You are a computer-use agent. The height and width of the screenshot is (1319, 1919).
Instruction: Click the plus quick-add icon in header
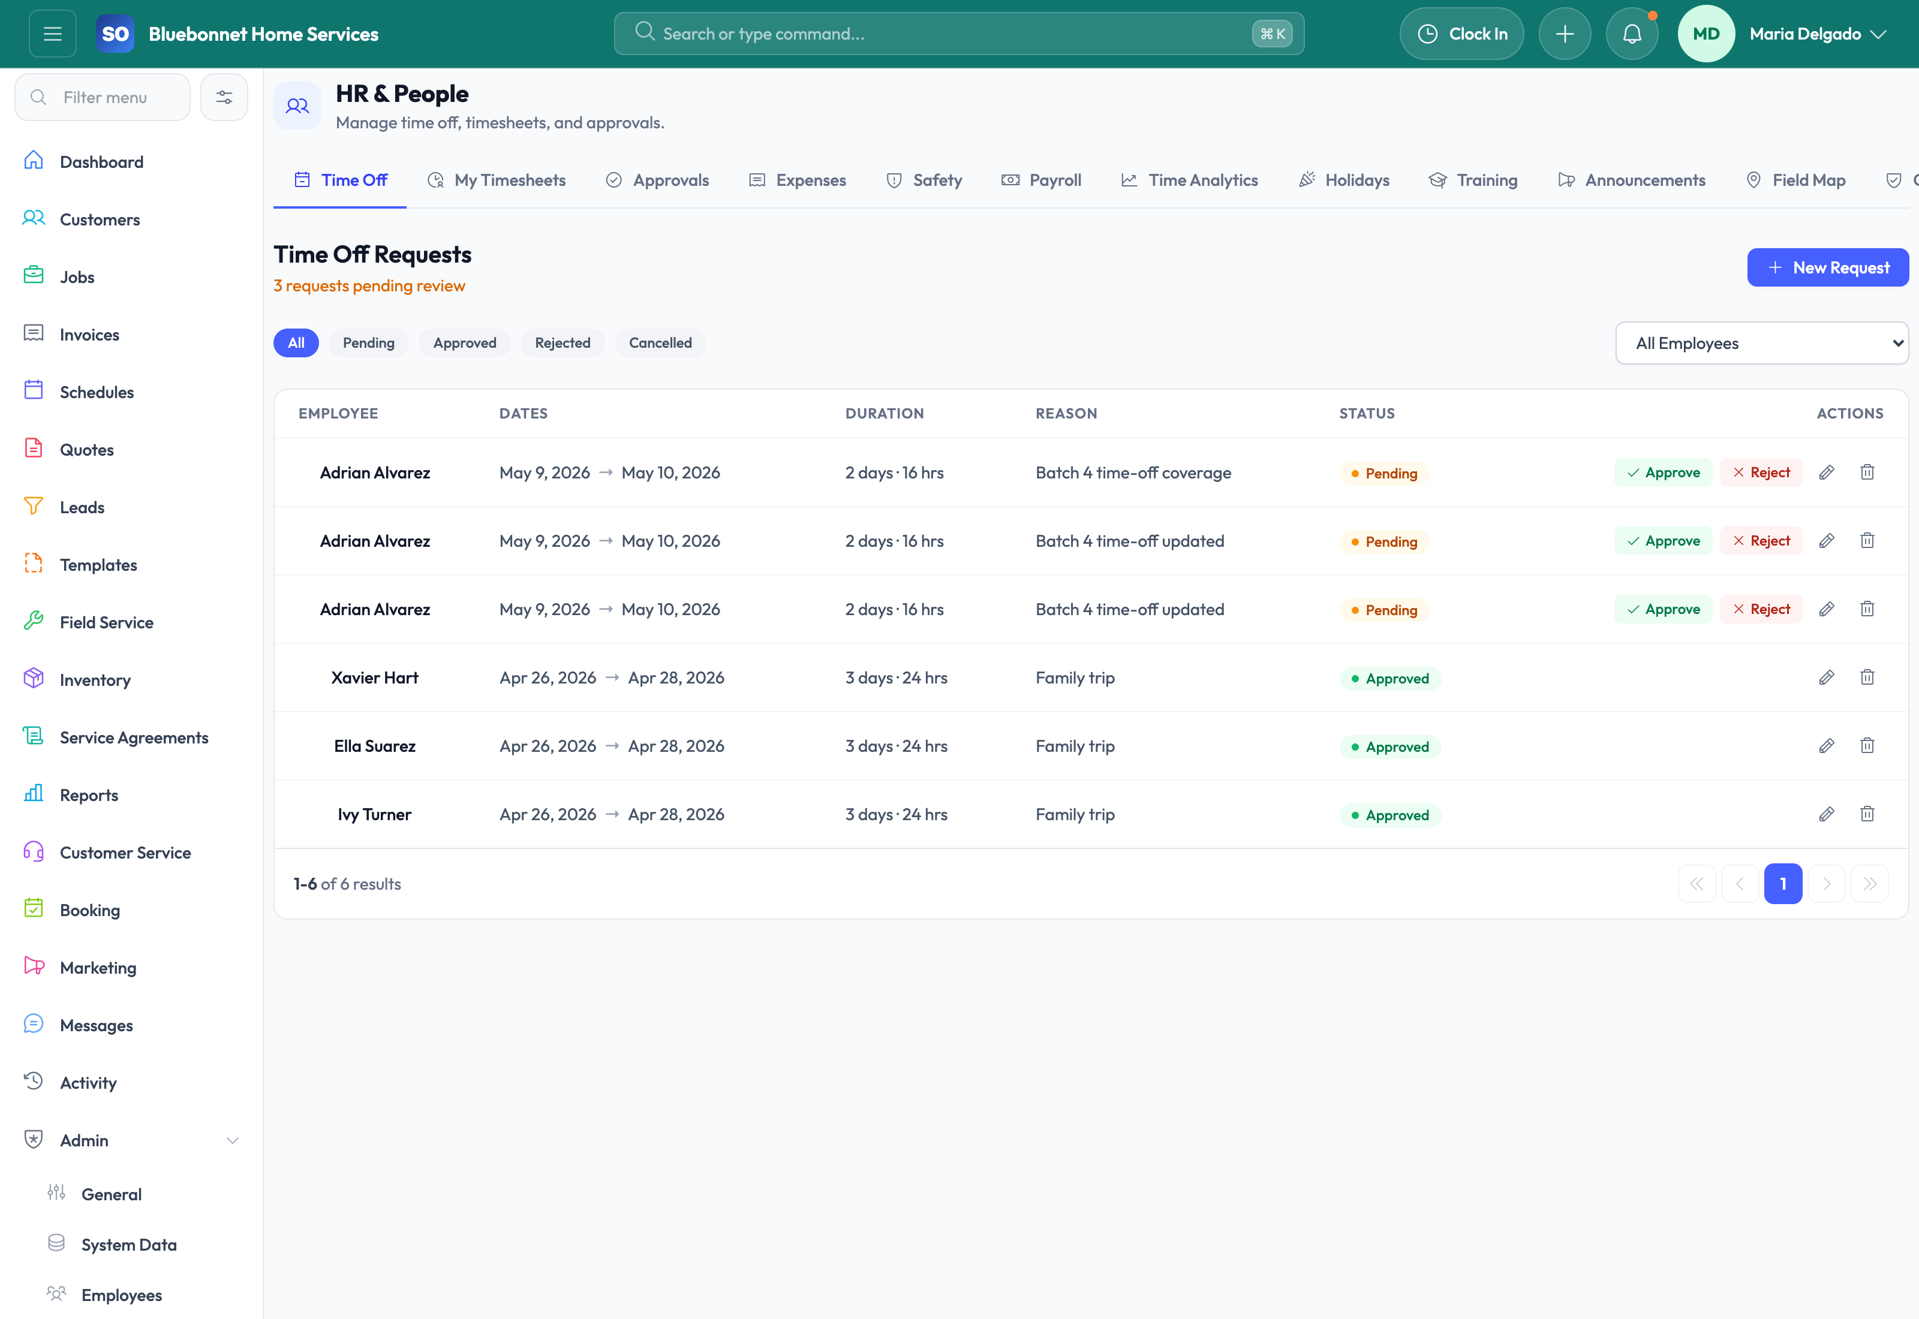click(x=1565, y=34)
